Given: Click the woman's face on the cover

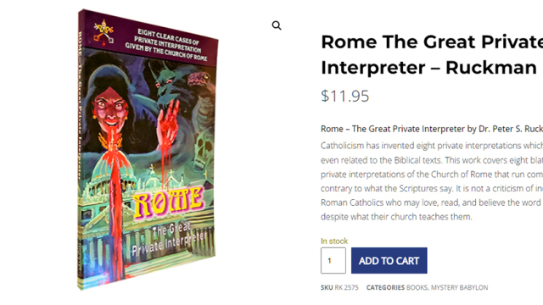Looking at the screenshot, I should [x=110, y=108].
